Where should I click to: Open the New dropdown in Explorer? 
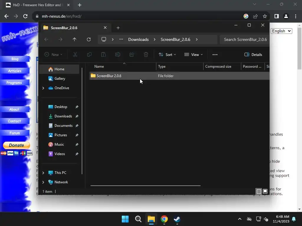(53, 54)
